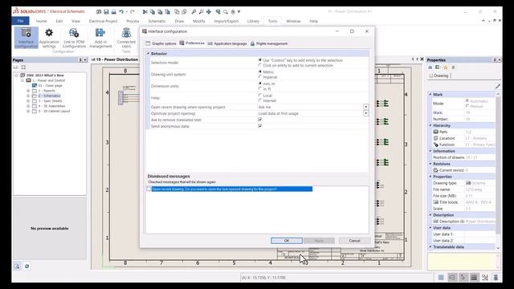Select mm, m dimension units

pos(260,83)
